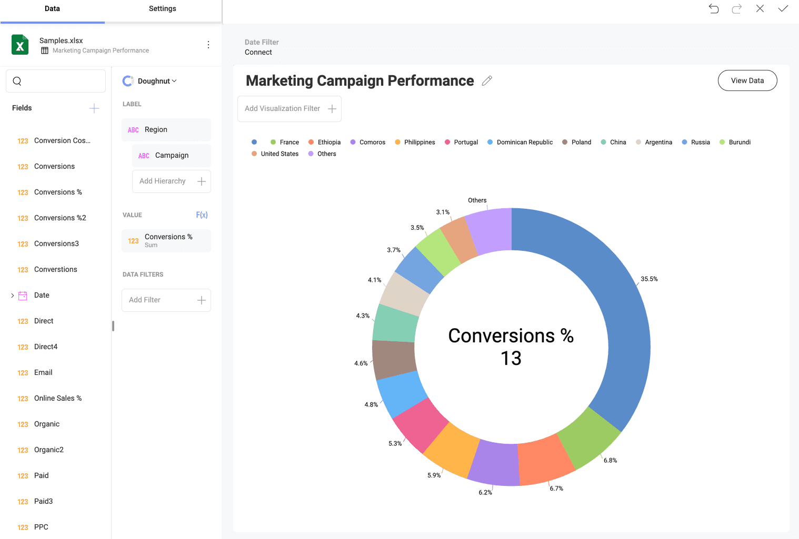Screen dimensions: 799x539
Task: Click the Dominican Republic legend entry
Action: click(520, 142)
